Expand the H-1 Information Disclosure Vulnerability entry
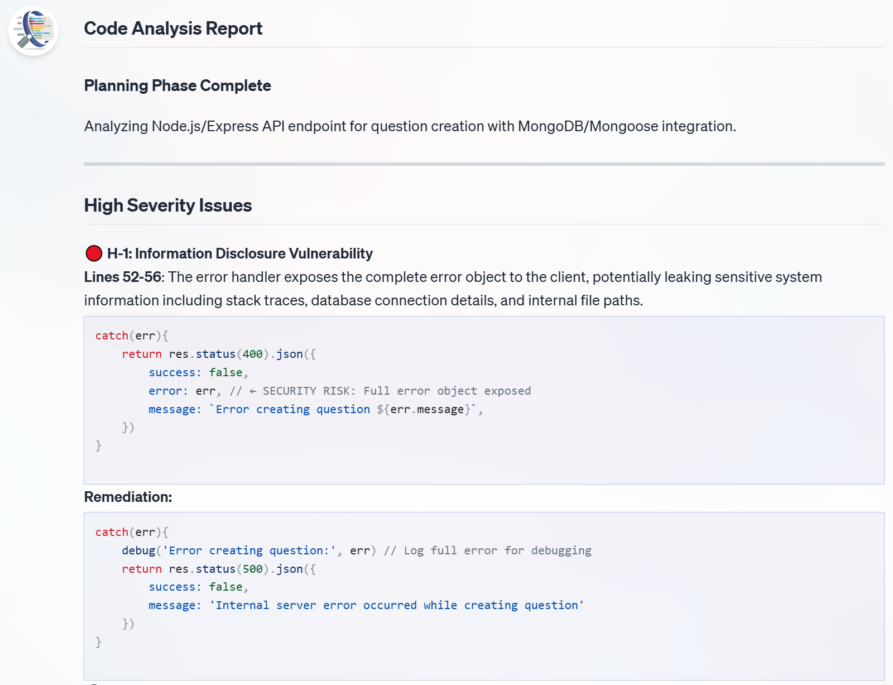Image resolution: width=893 pixels, height=685 pixels. pyautogui.click(x=240, y=253)
